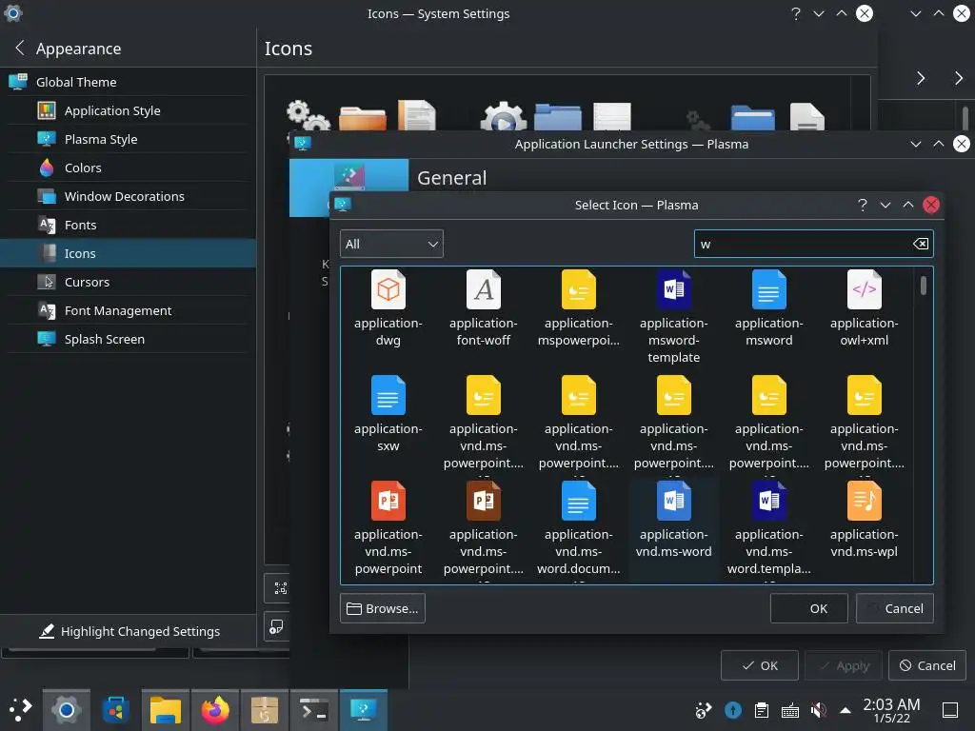Open Fonts settings
Screen dimensions: 975x731
[x=129, y=225]
